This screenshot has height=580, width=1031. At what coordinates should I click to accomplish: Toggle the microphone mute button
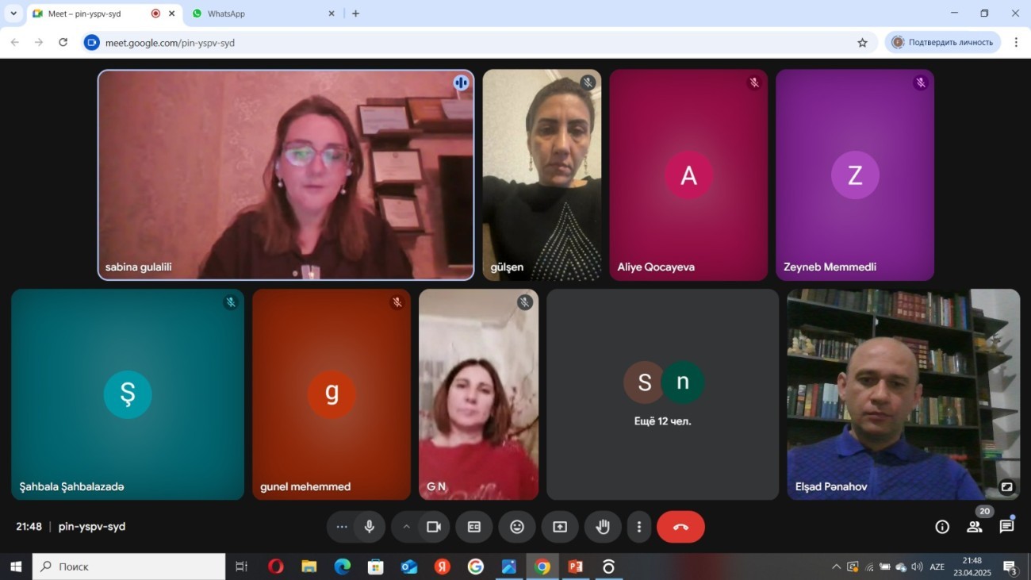[x=369, y=527]
